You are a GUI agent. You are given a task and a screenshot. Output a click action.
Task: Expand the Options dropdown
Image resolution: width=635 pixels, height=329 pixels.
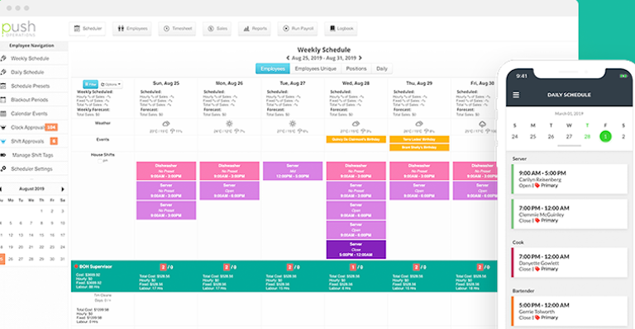[111, 84]
